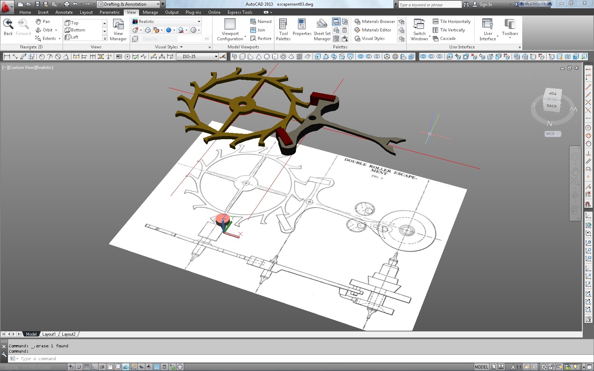
Task: Click Back in Navigate 2D
Action: pyautogui.click(x=8, y=28)
